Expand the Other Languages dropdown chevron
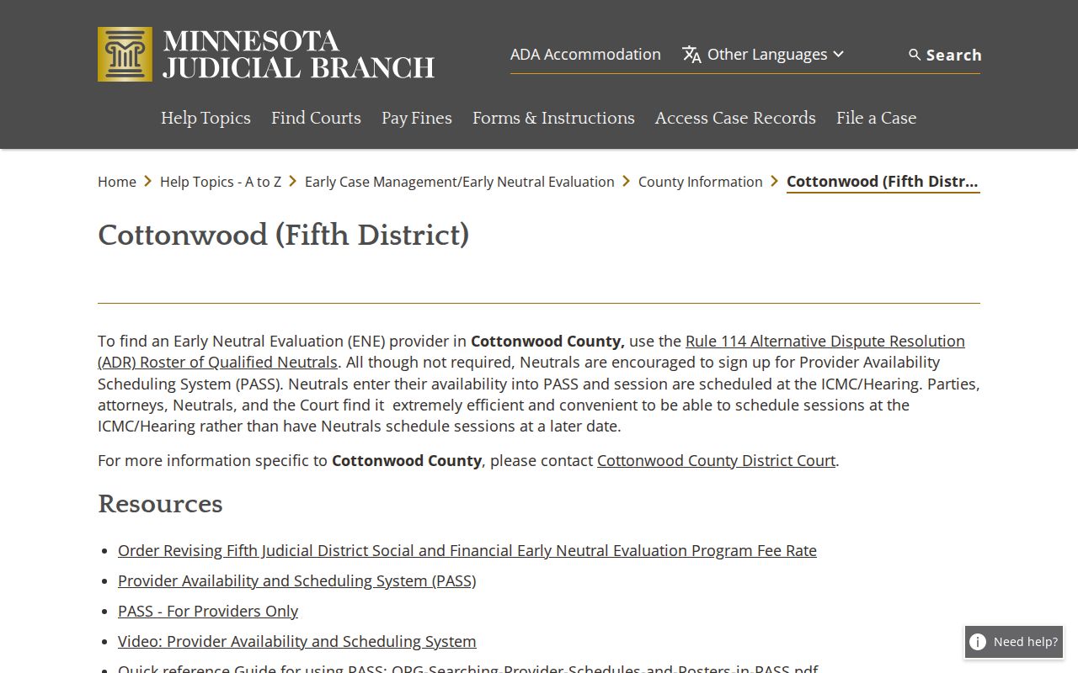 pyautogui.click(x=838, y=55)
